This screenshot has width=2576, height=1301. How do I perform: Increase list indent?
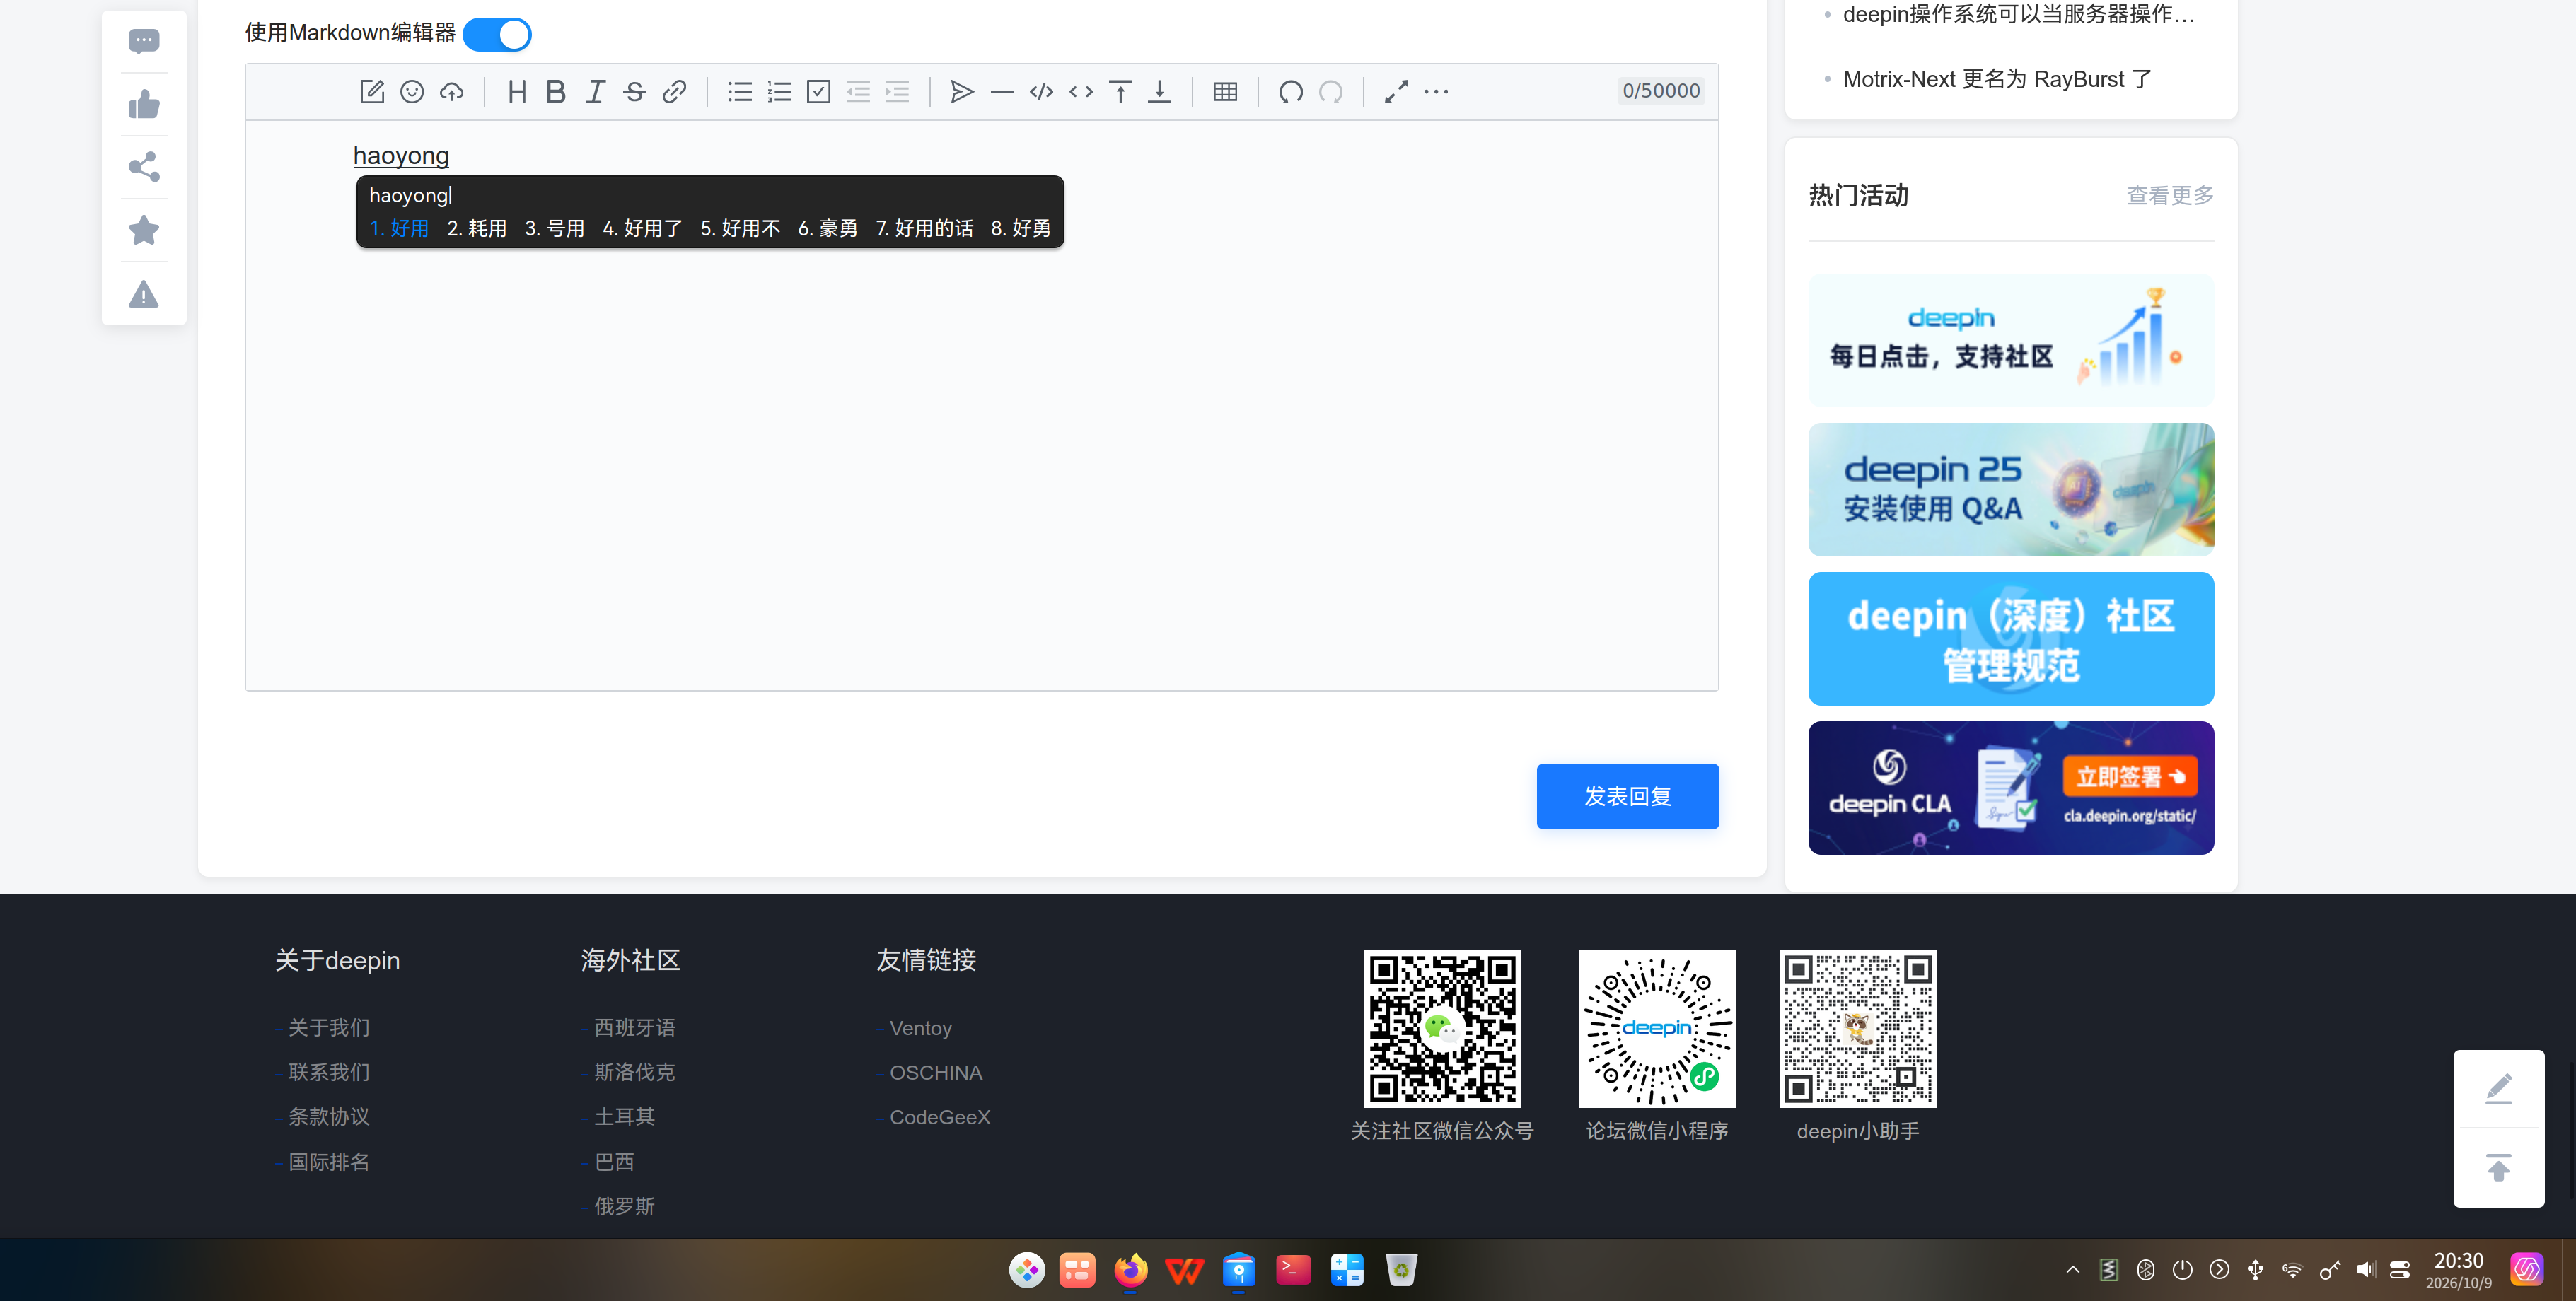897,92
